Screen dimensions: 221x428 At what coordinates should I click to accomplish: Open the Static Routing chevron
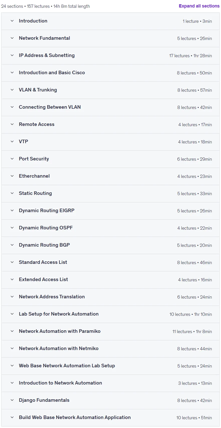[x=12, y=193]
